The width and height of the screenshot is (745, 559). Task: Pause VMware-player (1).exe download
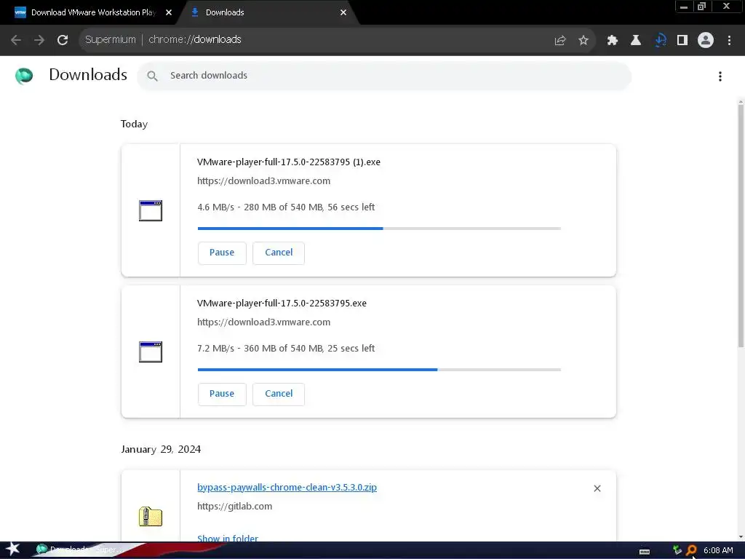click(x=222, y=253)
